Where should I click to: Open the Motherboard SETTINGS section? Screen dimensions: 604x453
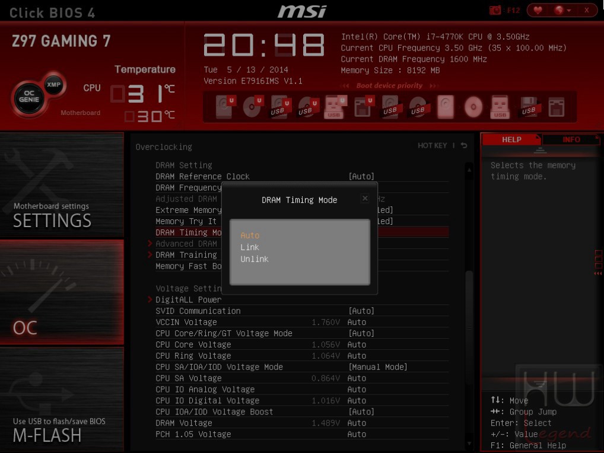click(62, 185)
